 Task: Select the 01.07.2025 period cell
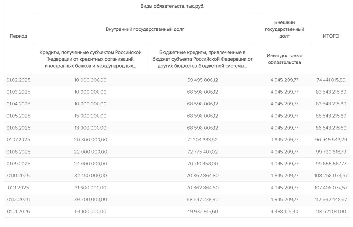18,139
